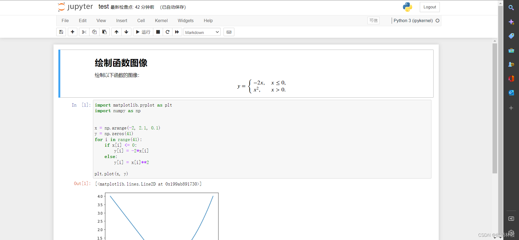Click the plt.plot(x, y) code line

click(111, 174)
